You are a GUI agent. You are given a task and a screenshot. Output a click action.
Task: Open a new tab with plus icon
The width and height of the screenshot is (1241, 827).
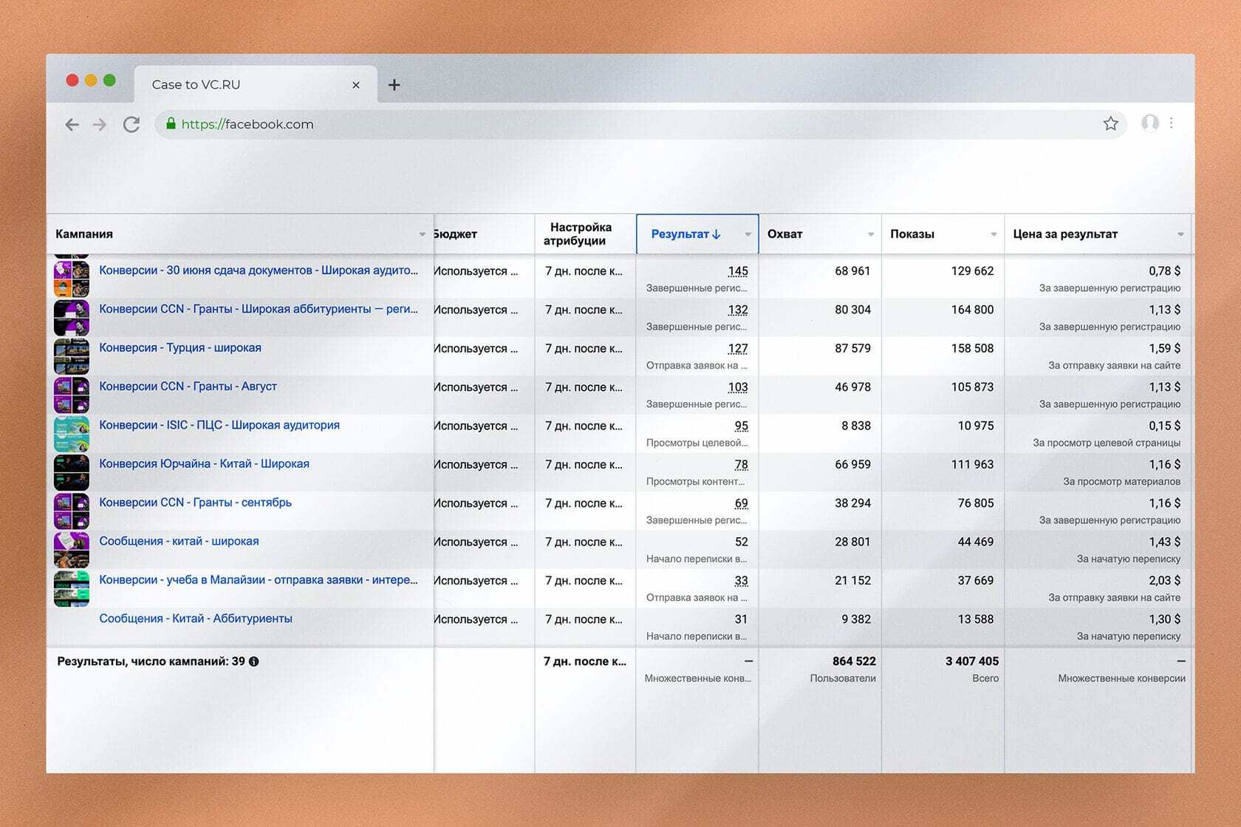(x=394, y=85)
